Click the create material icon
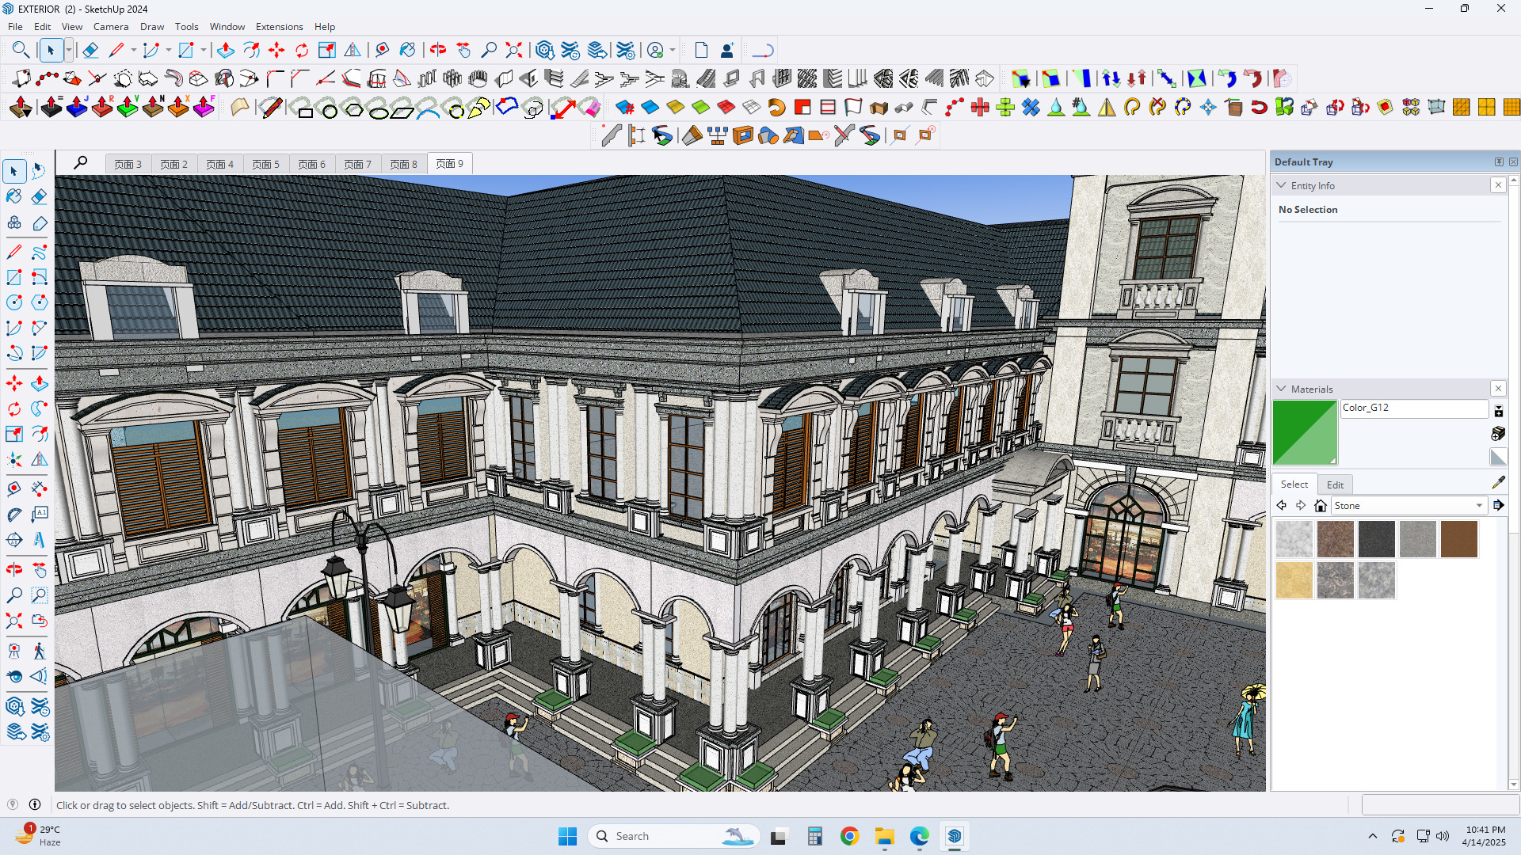This screenshot has height=855, width=1521. [1498, 434]
